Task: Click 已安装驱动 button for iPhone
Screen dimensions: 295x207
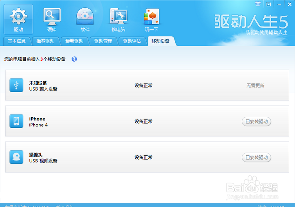Action: pos(256,122)
